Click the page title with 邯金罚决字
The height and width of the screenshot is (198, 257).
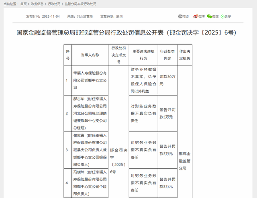coord(126,33)
